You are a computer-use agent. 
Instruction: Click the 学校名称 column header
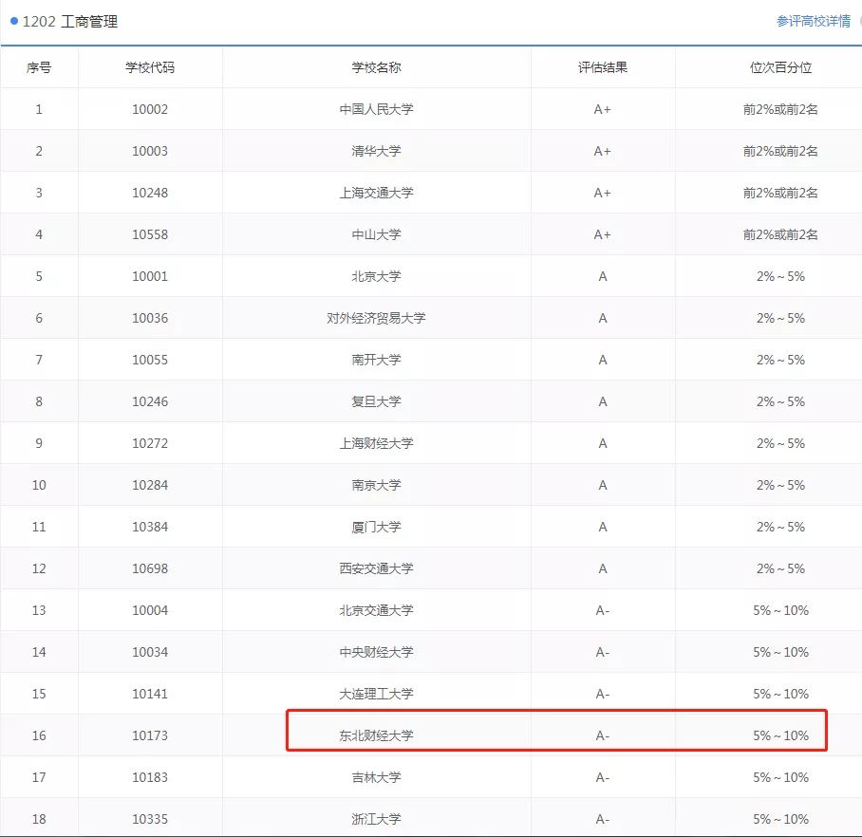coord(376,66)
